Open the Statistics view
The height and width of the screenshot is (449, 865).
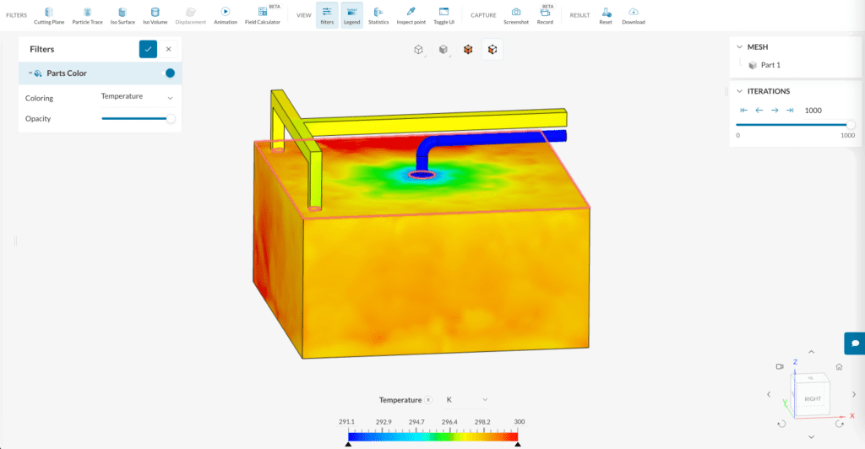(378, 14)
